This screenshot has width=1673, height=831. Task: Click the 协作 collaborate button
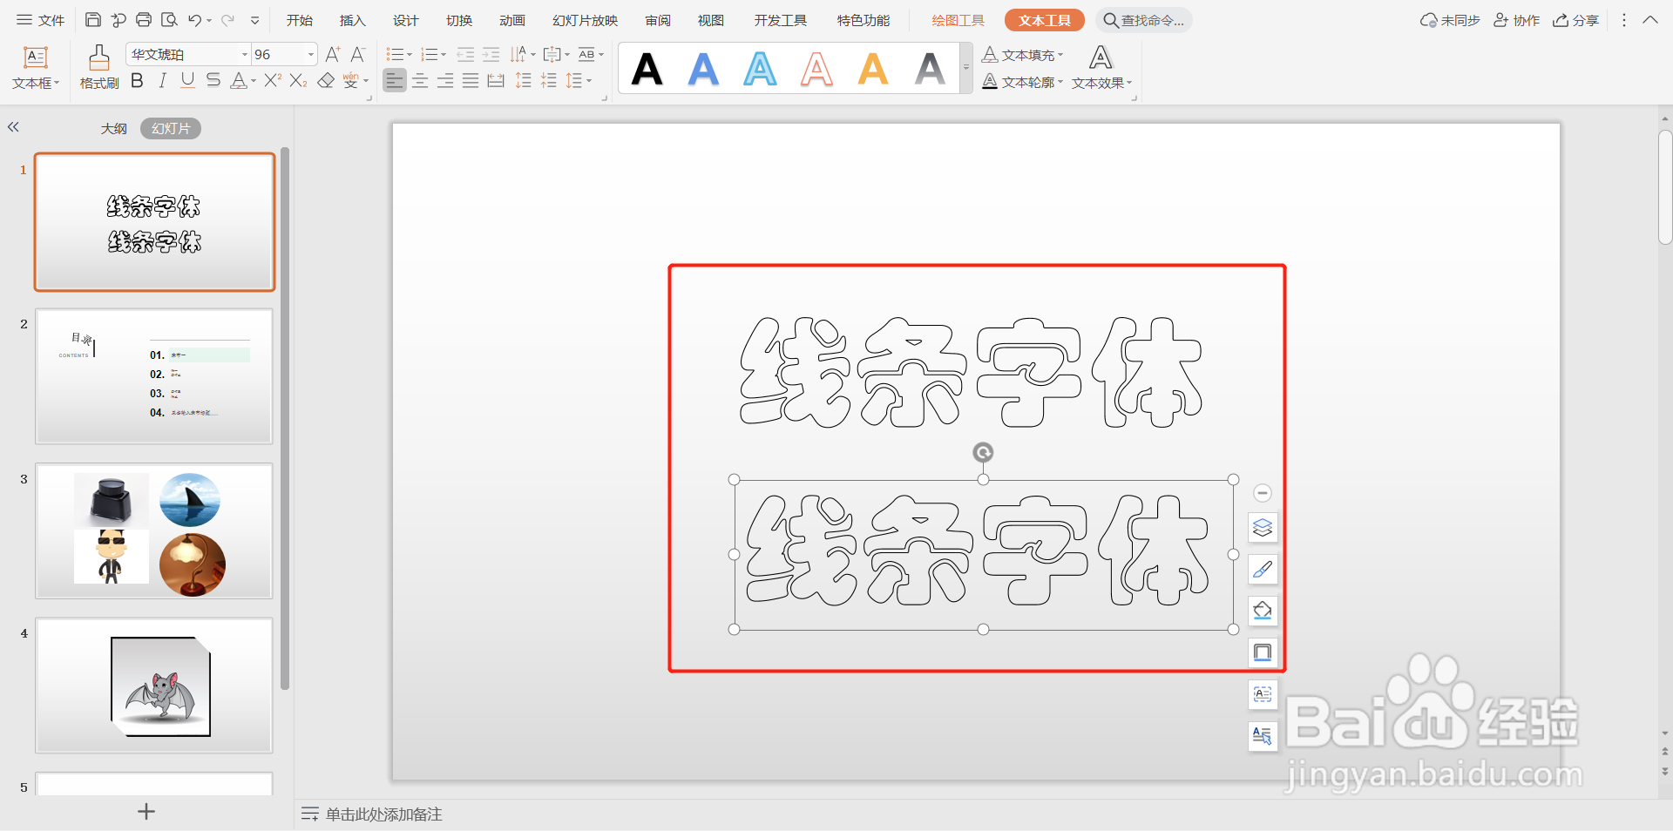tap(1517, 20)
